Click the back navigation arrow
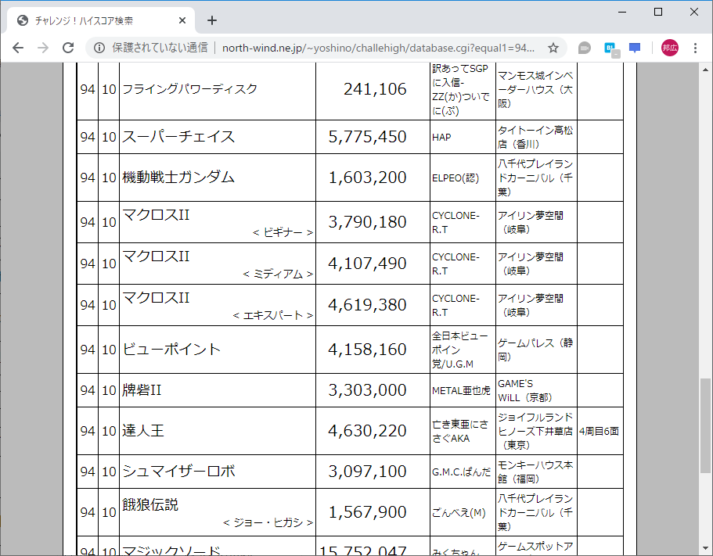The height and width of the screenshot is (556, 713). (x=18, y=47)
